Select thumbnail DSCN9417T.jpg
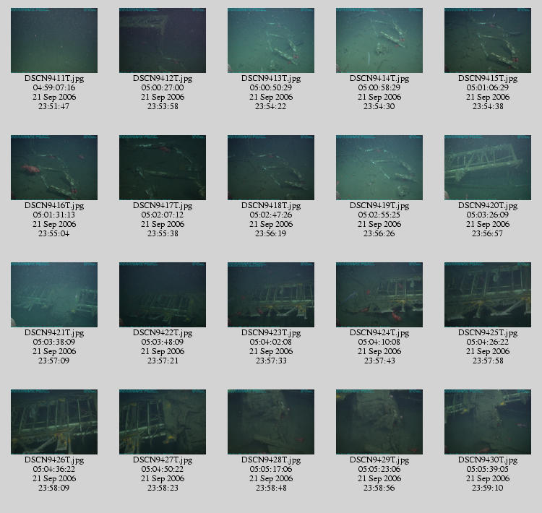Image resolution: width=542 pixels, height=513 pixels. (x=163, y=168)
